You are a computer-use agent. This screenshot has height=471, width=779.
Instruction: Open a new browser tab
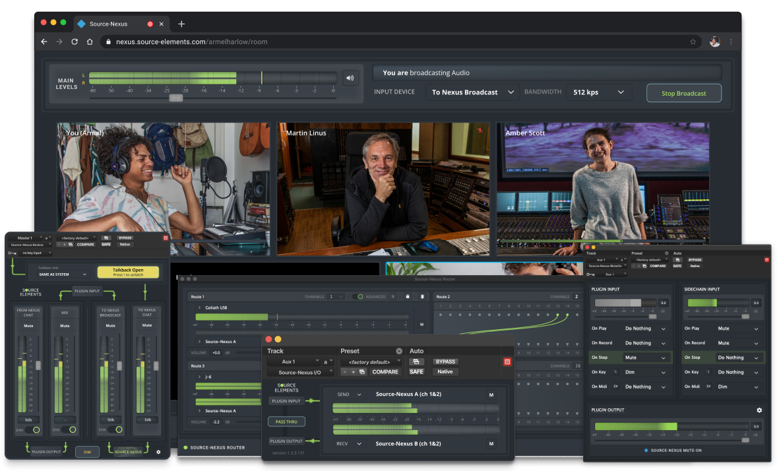point(181,24)
